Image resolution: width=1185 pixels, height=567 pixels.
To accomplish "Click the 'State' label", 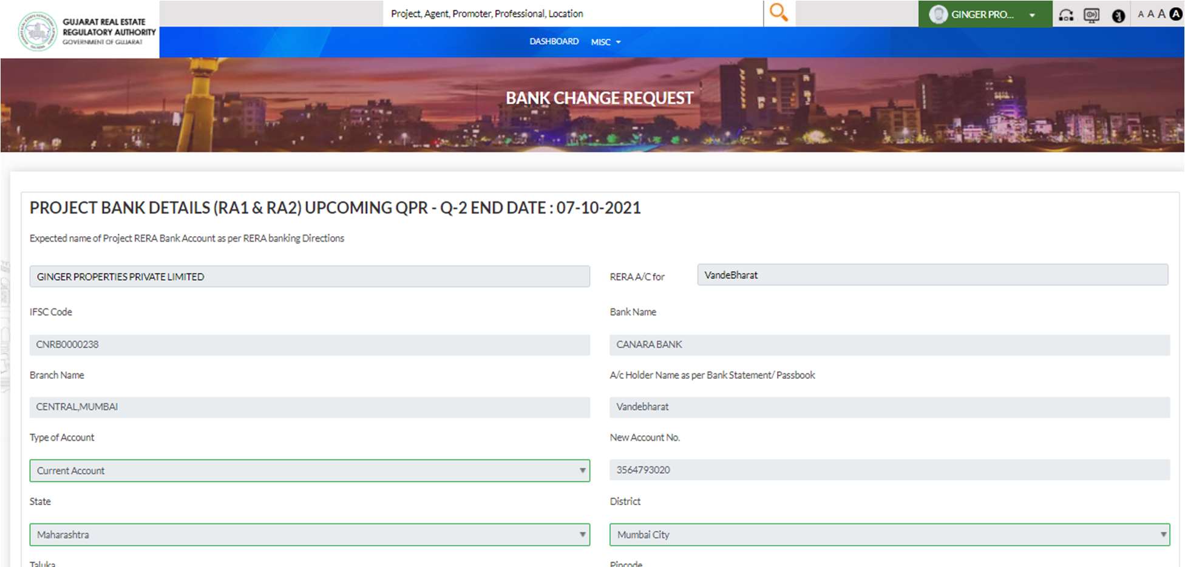I will click(40, 501).
